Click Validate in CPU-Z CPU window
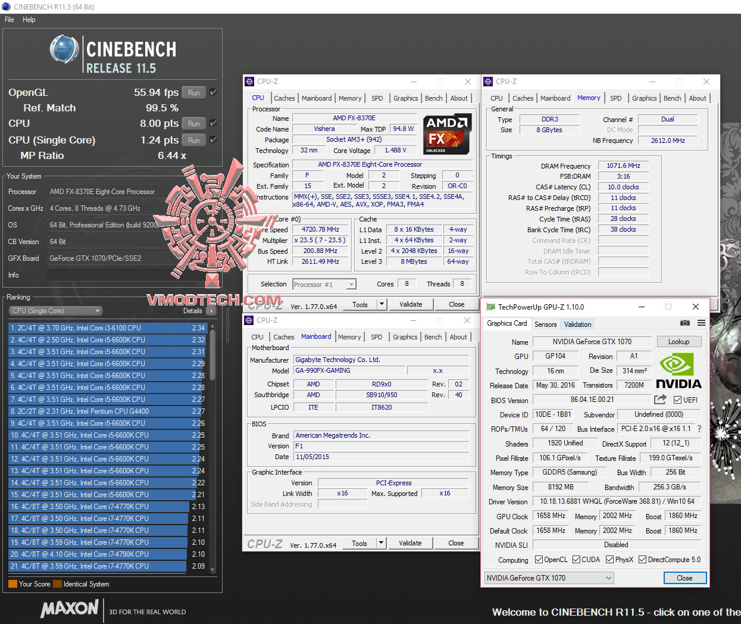The width and height of the screenshot is (741, 624). click(x=411, y=304)
